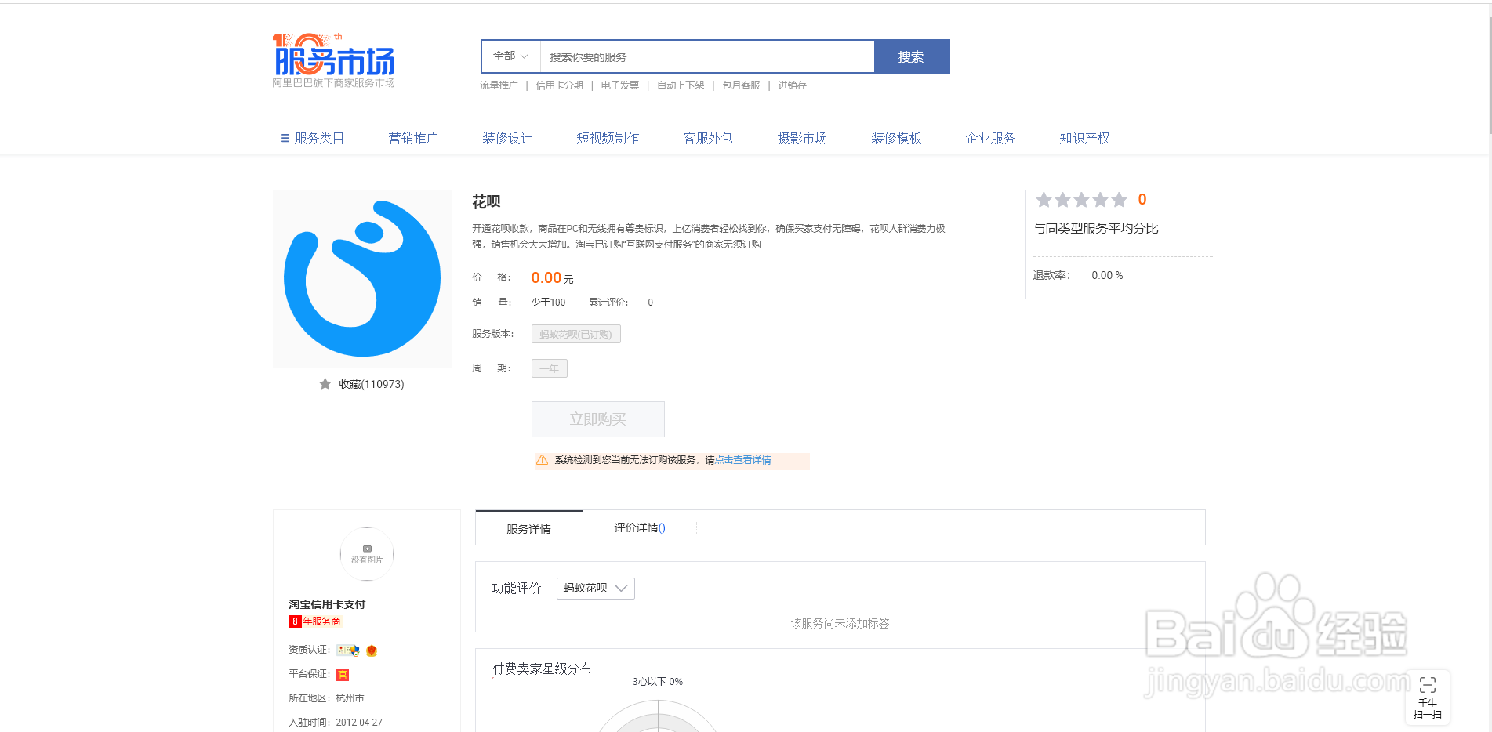Viewport: 1492px width, 732px height.
Task: Click the 收藏(110973) favorite link
Action: (372, 384)
